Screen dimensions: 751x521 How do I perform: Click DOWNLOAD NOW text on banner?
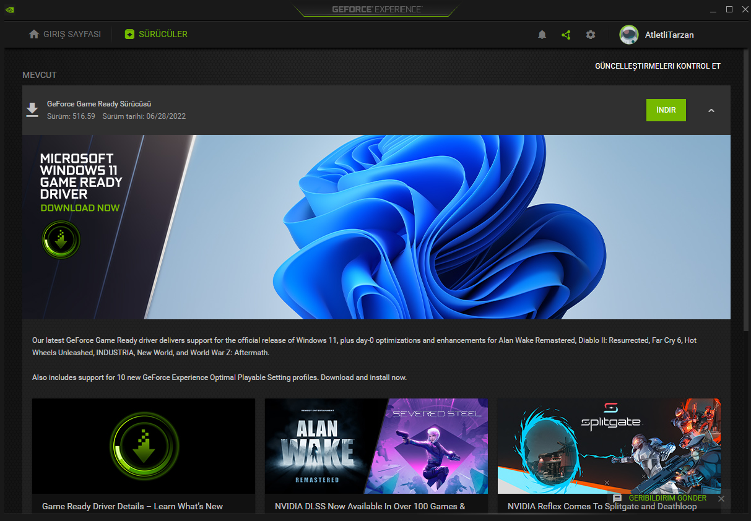(x=80, y=208)
